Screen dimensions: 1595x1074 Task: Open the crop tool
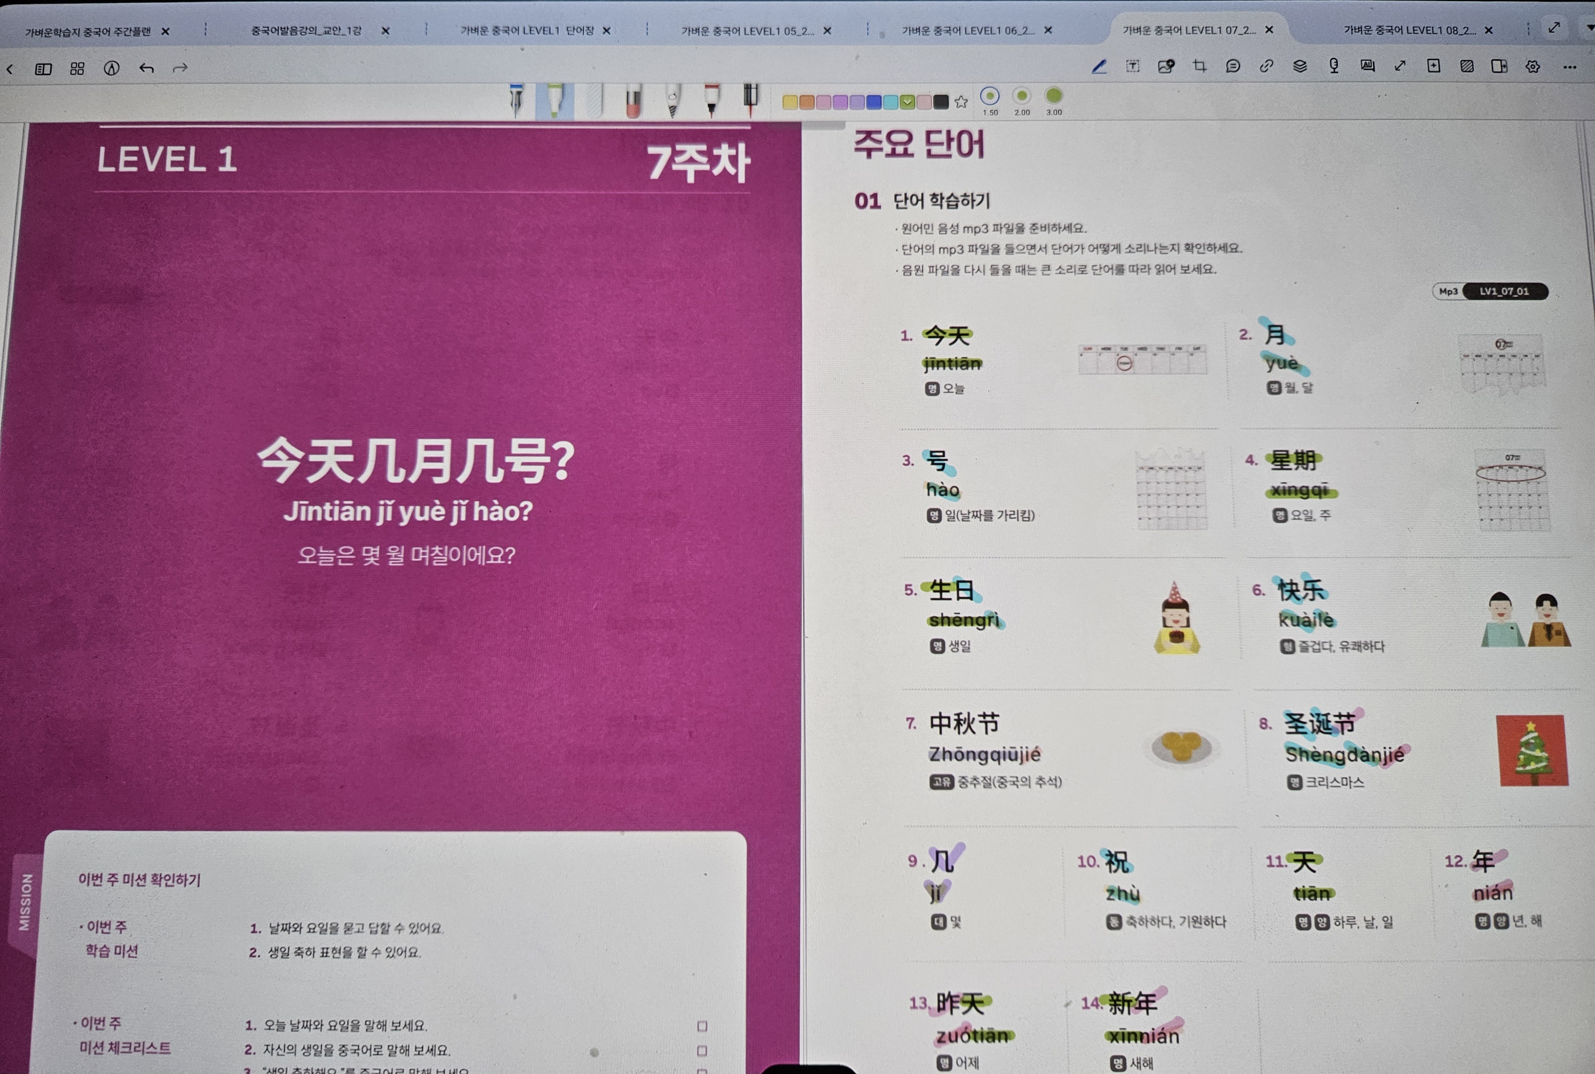pos(1199,67)
